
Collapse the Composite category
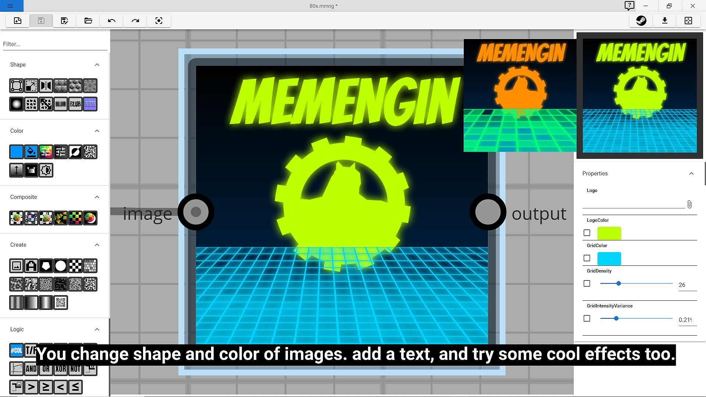pyautogui.click(x=97, y=197)
